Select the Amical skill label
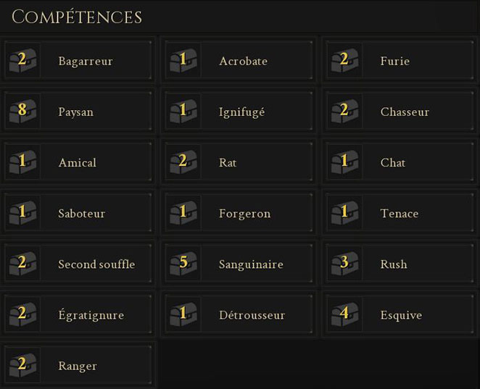 77,163
